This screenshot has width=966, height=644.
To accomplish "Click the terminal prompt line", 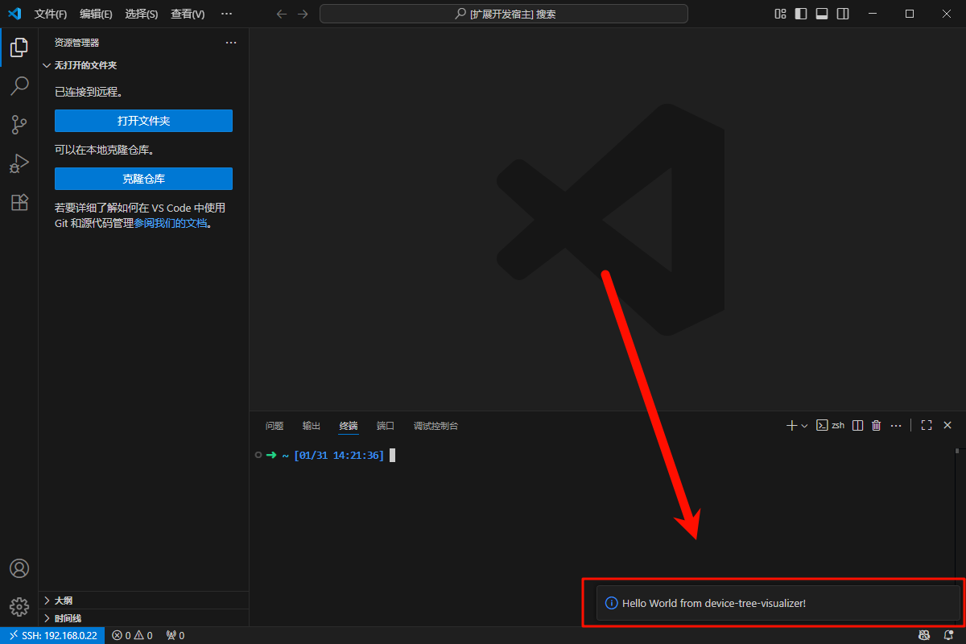I will click(x=324, y=455).
